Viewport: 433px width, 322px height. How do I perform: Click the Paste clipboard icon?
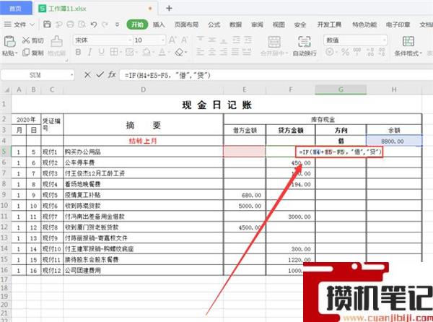(9, 41)
